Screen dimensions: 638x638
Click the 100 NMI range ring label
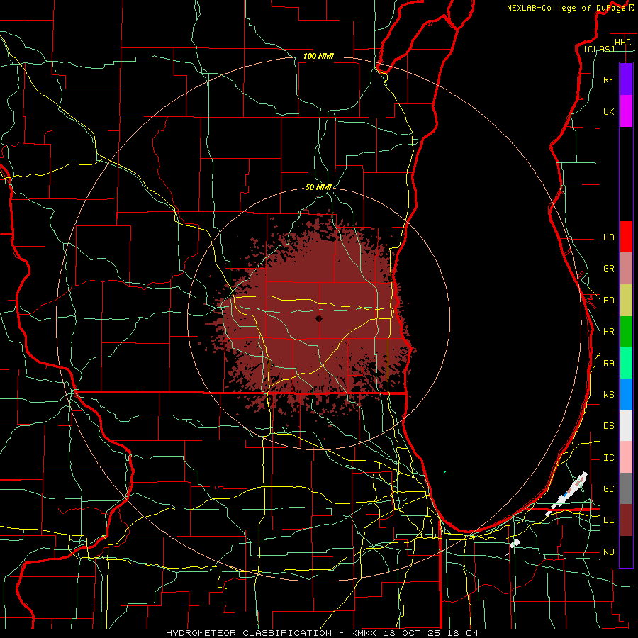pos(318,56)
